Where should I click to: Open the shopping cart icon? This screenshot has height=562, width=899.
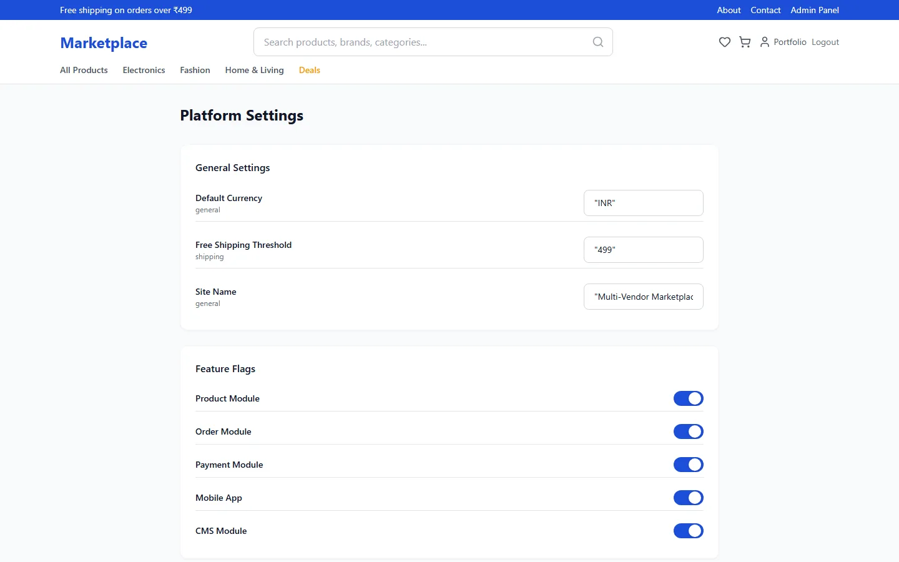click(745, 42)
